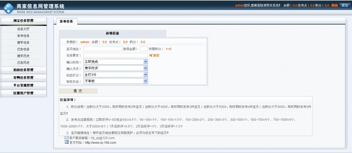Open the 确认方式 dropdown showing 带字好评
This screenshot has width=352, height=153.
coord(115,68)
